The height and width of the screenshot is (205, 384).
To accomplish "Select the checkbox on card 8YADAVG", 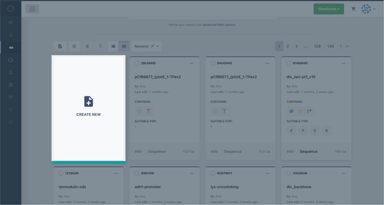I will click(x=289, y=64).
